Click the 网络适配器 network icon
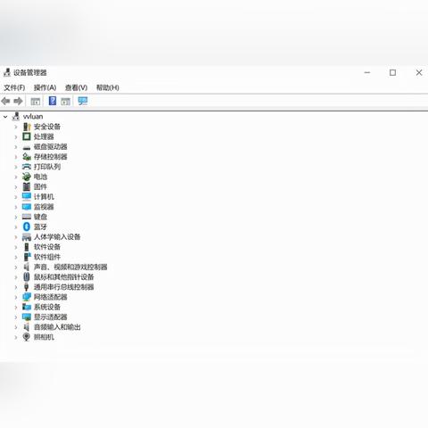The image size is (428, 428). click(x=27, y=297)
